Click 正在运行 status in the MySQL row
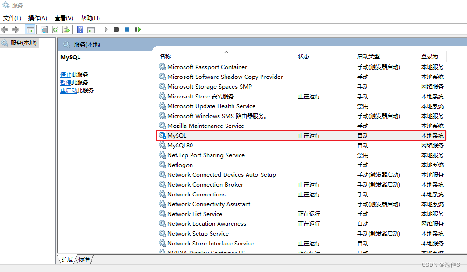Screen dimensions: 467x272 [309, 136]
